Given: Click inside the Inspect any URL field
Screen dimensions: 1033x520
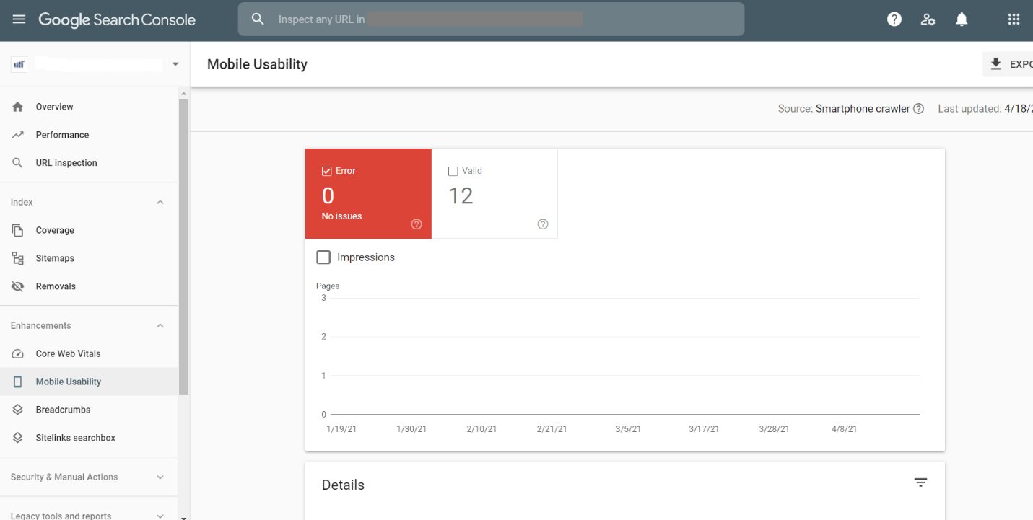Looking at the screenshot, I should click(433, 19).
